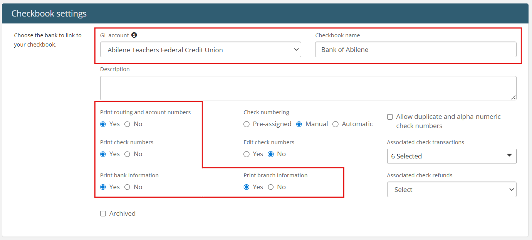
Task: Click the 'Associated check transactions' label
Action: coord(426,142)
